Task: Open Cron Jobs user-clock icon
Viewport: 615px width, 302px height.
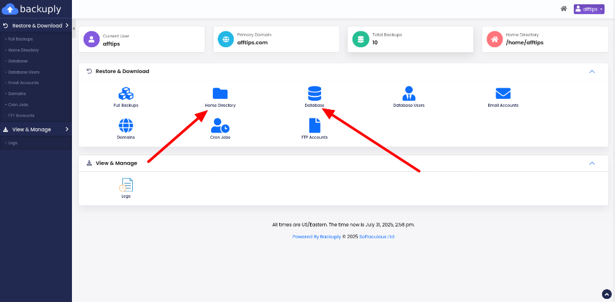Action: click(220, 125)
